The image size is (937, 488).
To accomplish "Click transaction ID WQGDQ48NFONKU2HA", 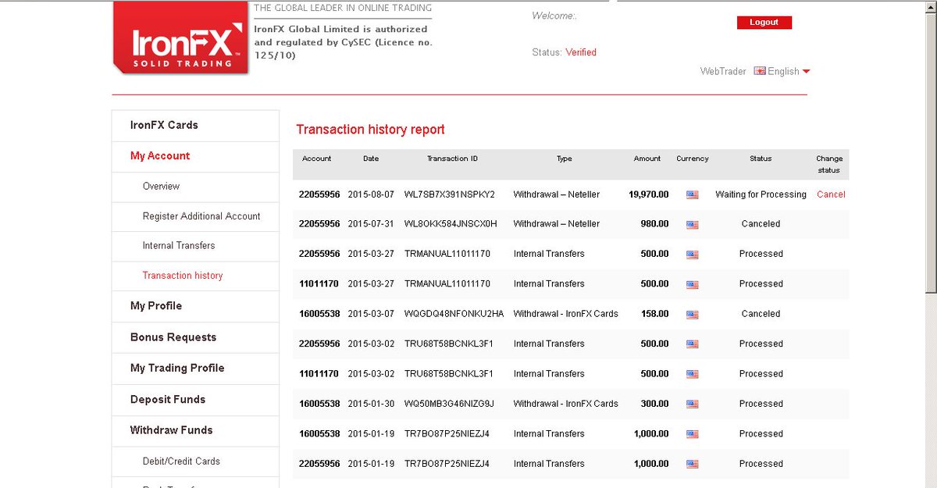I will tap(454, 314).
